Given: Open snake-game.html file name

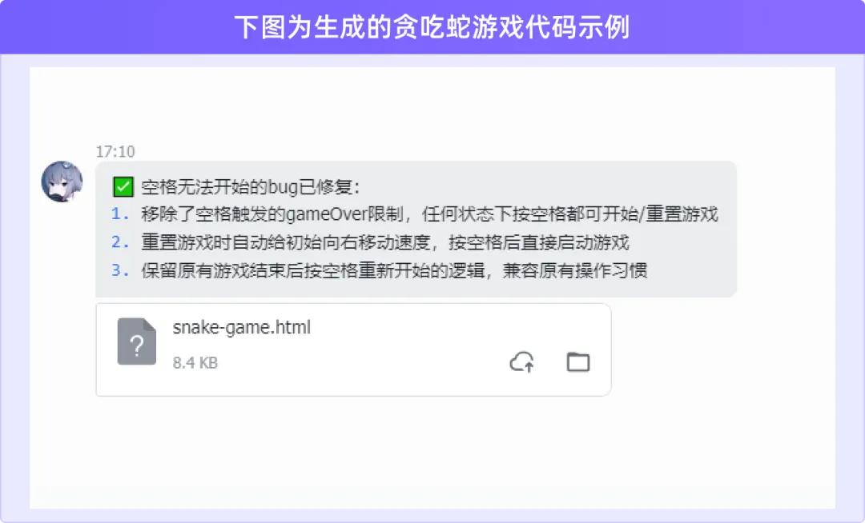Looking at the screenshot, I should 242,327.
